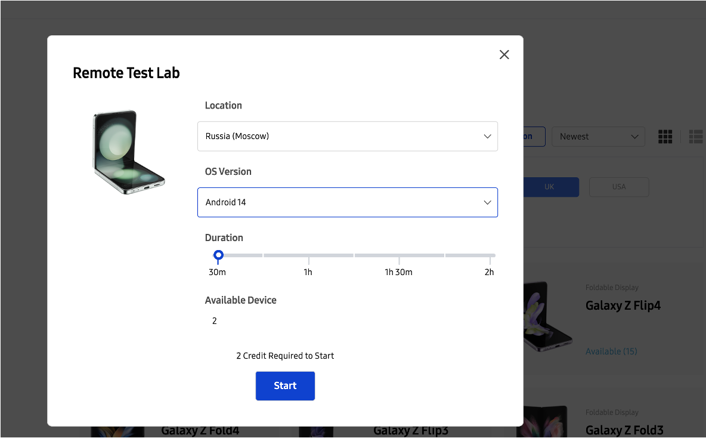
Task: Click the chevron arrow of OS Version dropdown
Action: (x=487, y=202)
